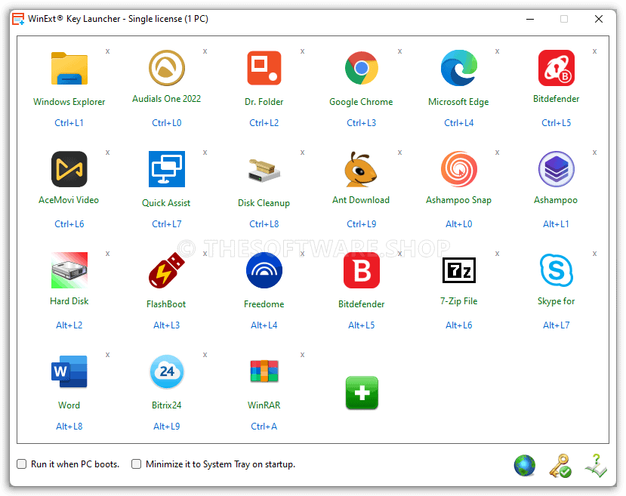This screenshot has width=626, height=496.
Task: Open the website globe icon
Action: pos(525,465)
